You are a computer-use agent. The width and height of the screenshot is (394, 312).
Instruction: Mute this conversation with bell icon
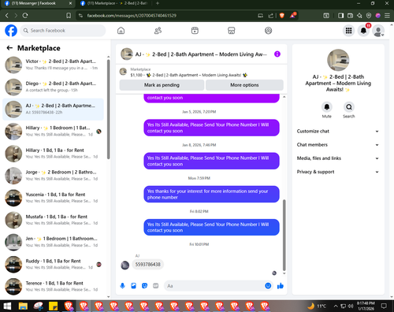(x=327, y=107)
